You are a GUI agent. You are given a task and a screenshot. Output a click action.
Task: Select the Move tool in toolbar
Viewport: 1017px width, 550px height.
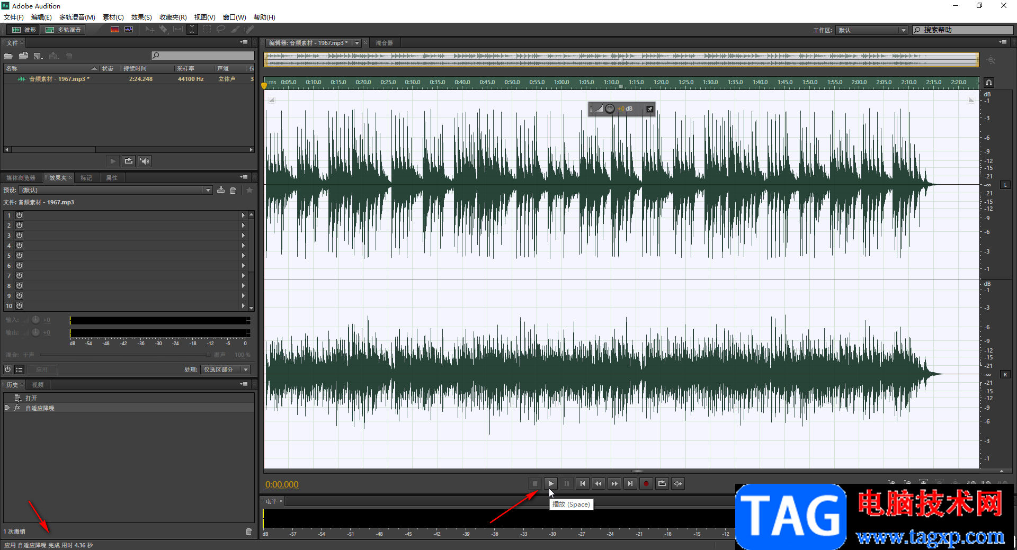150,30
